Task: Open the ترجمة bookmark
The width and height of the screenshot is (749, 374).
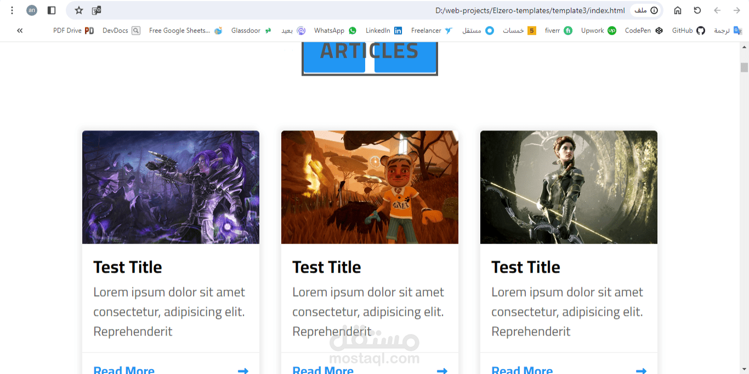Action: [x=728, y=31]
